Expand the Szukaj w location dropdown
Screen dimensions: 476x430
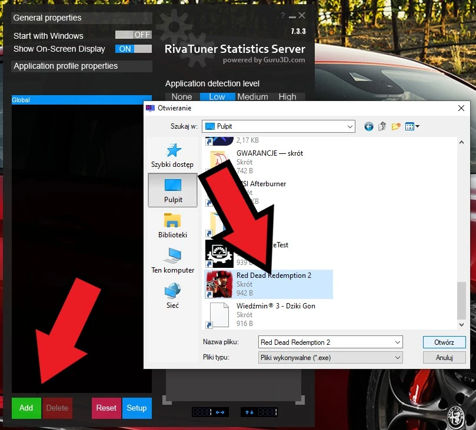350,126
